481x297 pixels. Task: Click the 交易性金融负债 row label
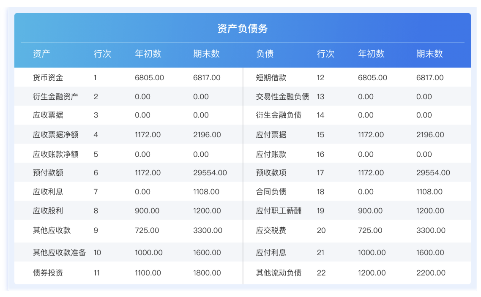pos(282,97)
